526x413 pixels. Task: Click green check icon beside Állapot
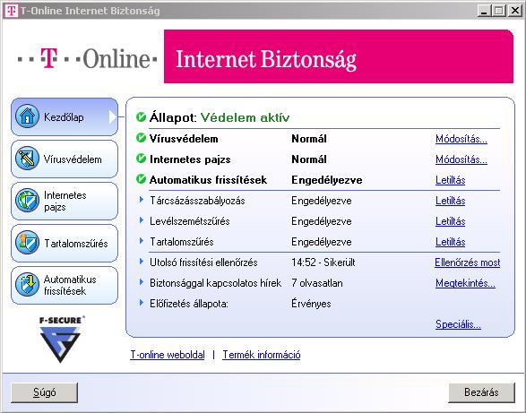pyautogui.click(x=141, y=117)
